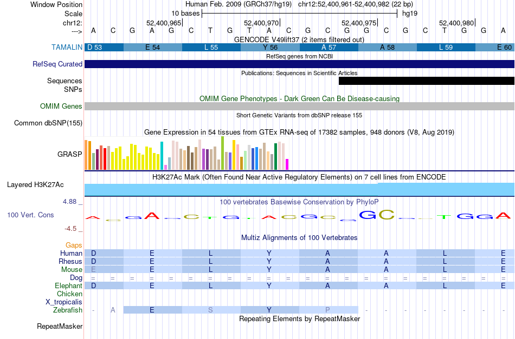Select the X_tropicalis species row label
The width and height of the screenshot is (515, 339).
click(64, 302)
